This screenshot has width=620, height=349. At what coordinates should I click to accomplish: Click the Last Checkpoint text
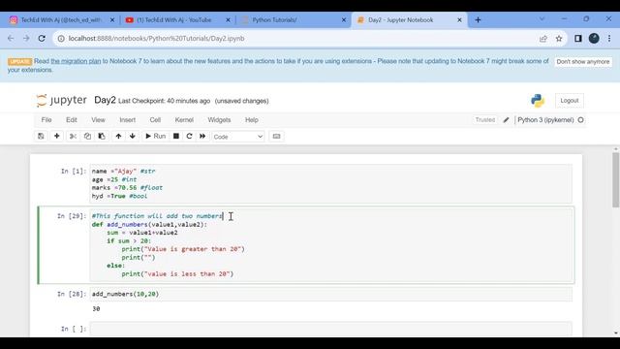(x=164, y=101)
